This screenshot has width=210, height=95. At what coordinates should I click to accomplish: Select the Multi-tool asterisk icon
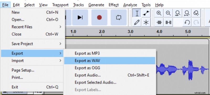[x=146, y=22]
